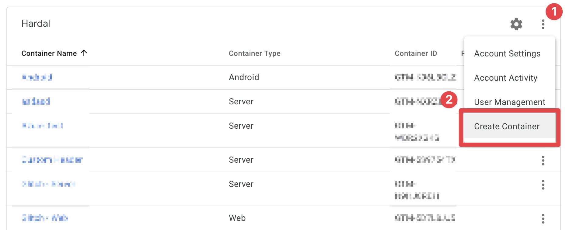Open the actions menu on the first Server row with dots
Viewport: 569px width, 230px height.
click(543, 160)
